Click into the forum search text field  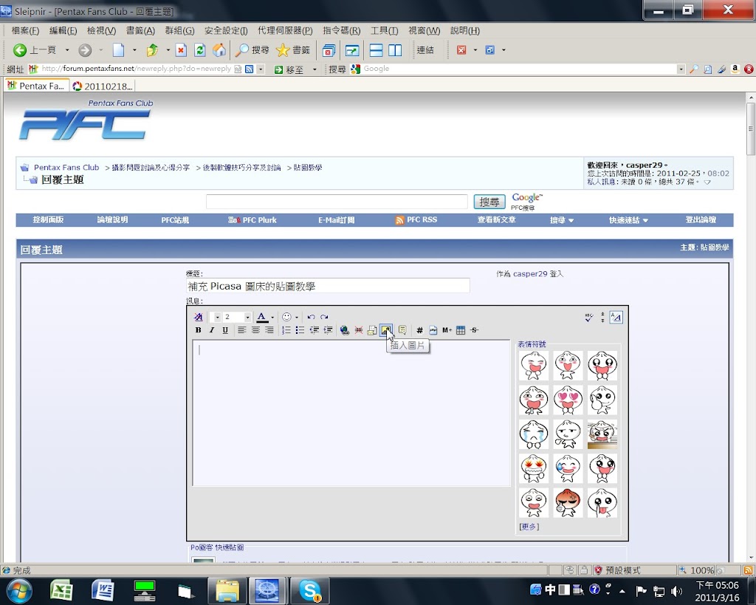click(x=337, y=202)
